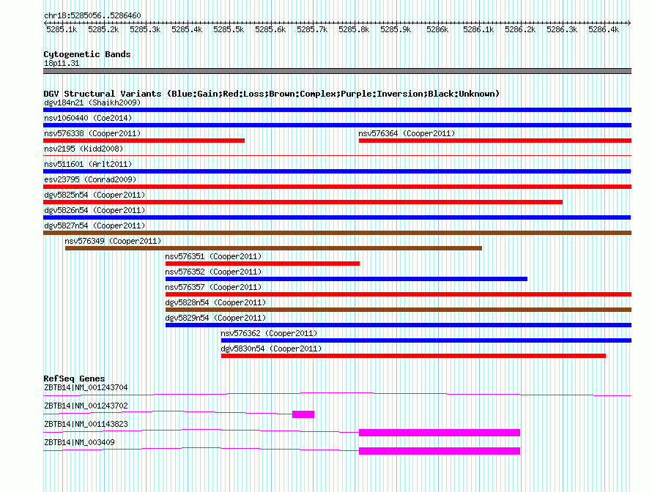
Task: Click the dgv5827n54 brown complex bar
Action: click(x=337, y=233)
